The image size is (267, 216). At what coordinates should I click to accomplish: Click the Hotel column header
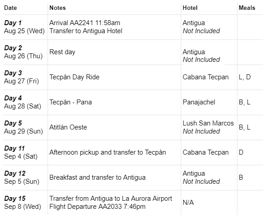coord(190,8)
